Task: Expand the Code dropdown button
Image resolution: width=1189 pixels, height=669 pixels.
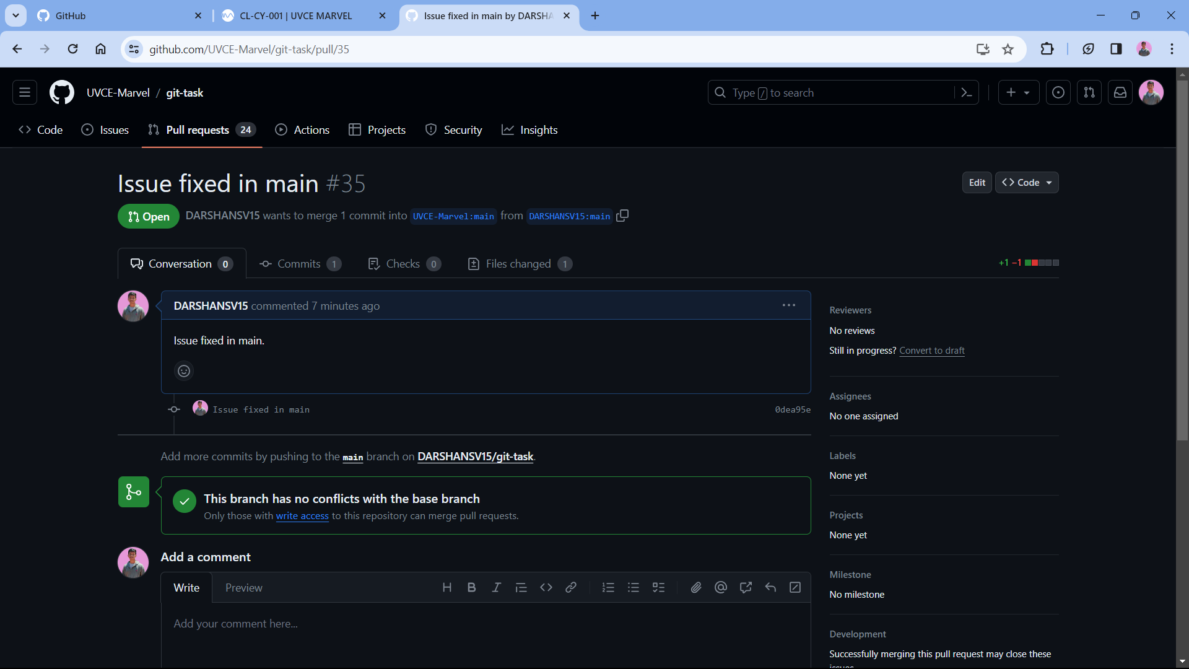Action: coord(1027,183)
